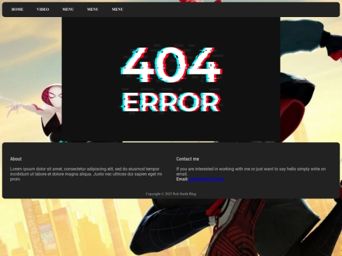The image size is (342, 256).
Task: Click the Contact me footer heading
Action: coord(187,159)
